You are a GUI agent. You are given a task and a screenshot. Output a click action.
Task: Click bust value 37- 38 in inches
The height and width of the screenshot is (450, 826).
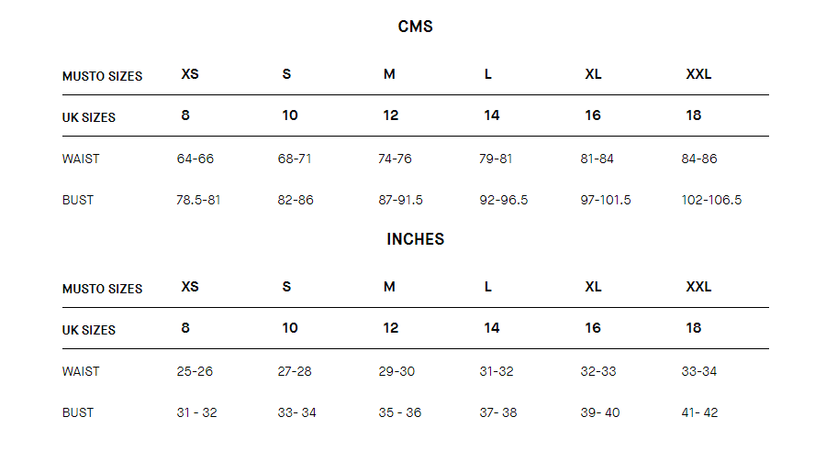pos(497,412)
